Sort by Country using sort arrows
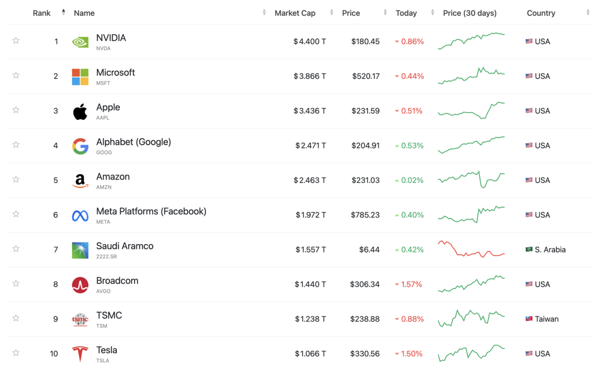 coord(588,12)
